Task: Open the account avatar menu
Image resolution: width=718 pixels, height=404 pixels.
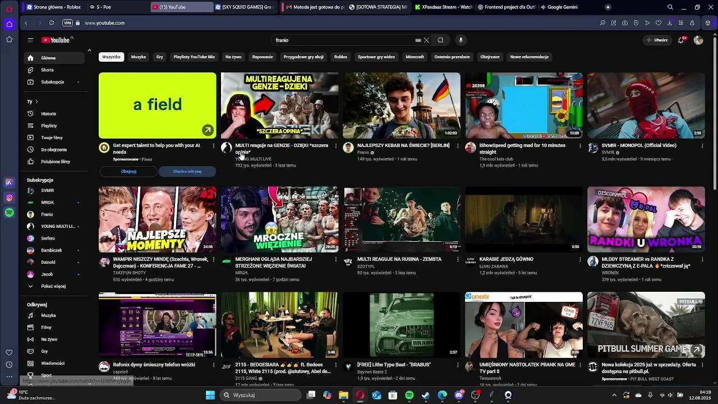Action: click(698, 40)
